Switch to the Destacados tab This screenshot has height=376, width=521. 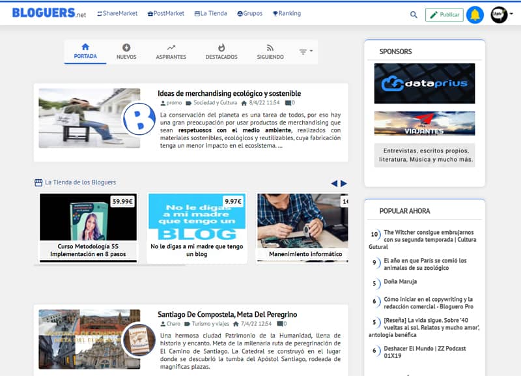pos(221,52)
